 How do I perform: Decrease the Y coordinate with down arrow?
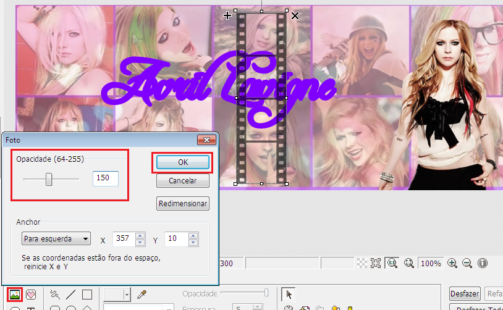[193, 243]
